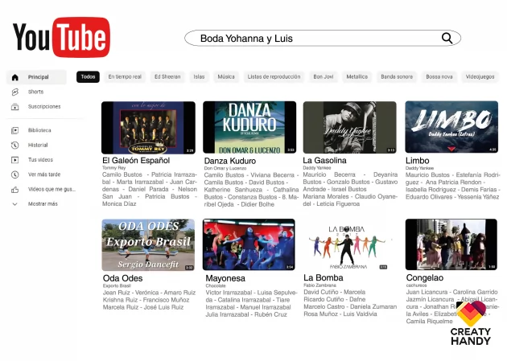
Task: Open Suscripciones in the sidebar
Action: [x=44, y=107]
